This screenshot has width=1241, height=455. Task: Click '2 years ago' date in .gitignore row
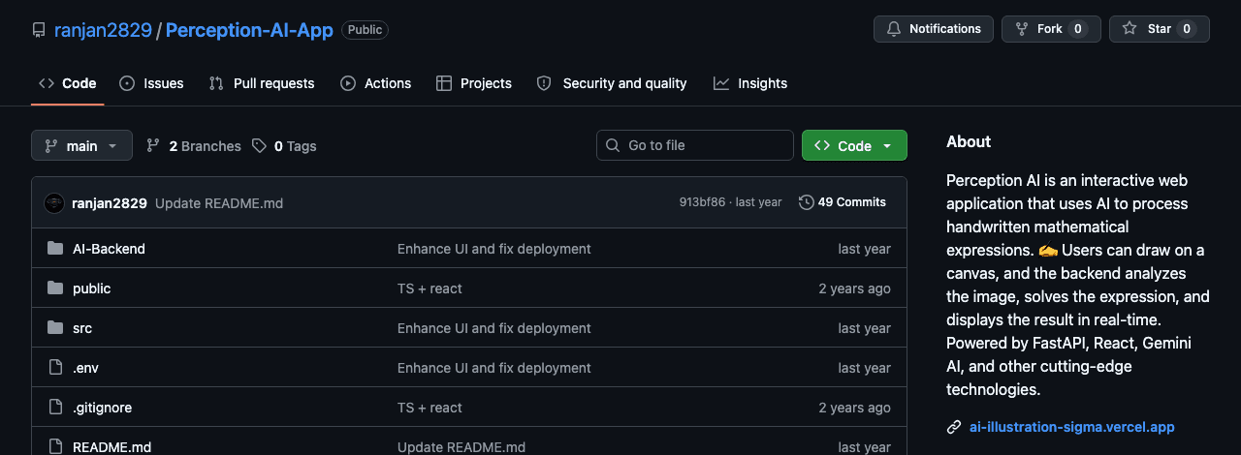854,408
